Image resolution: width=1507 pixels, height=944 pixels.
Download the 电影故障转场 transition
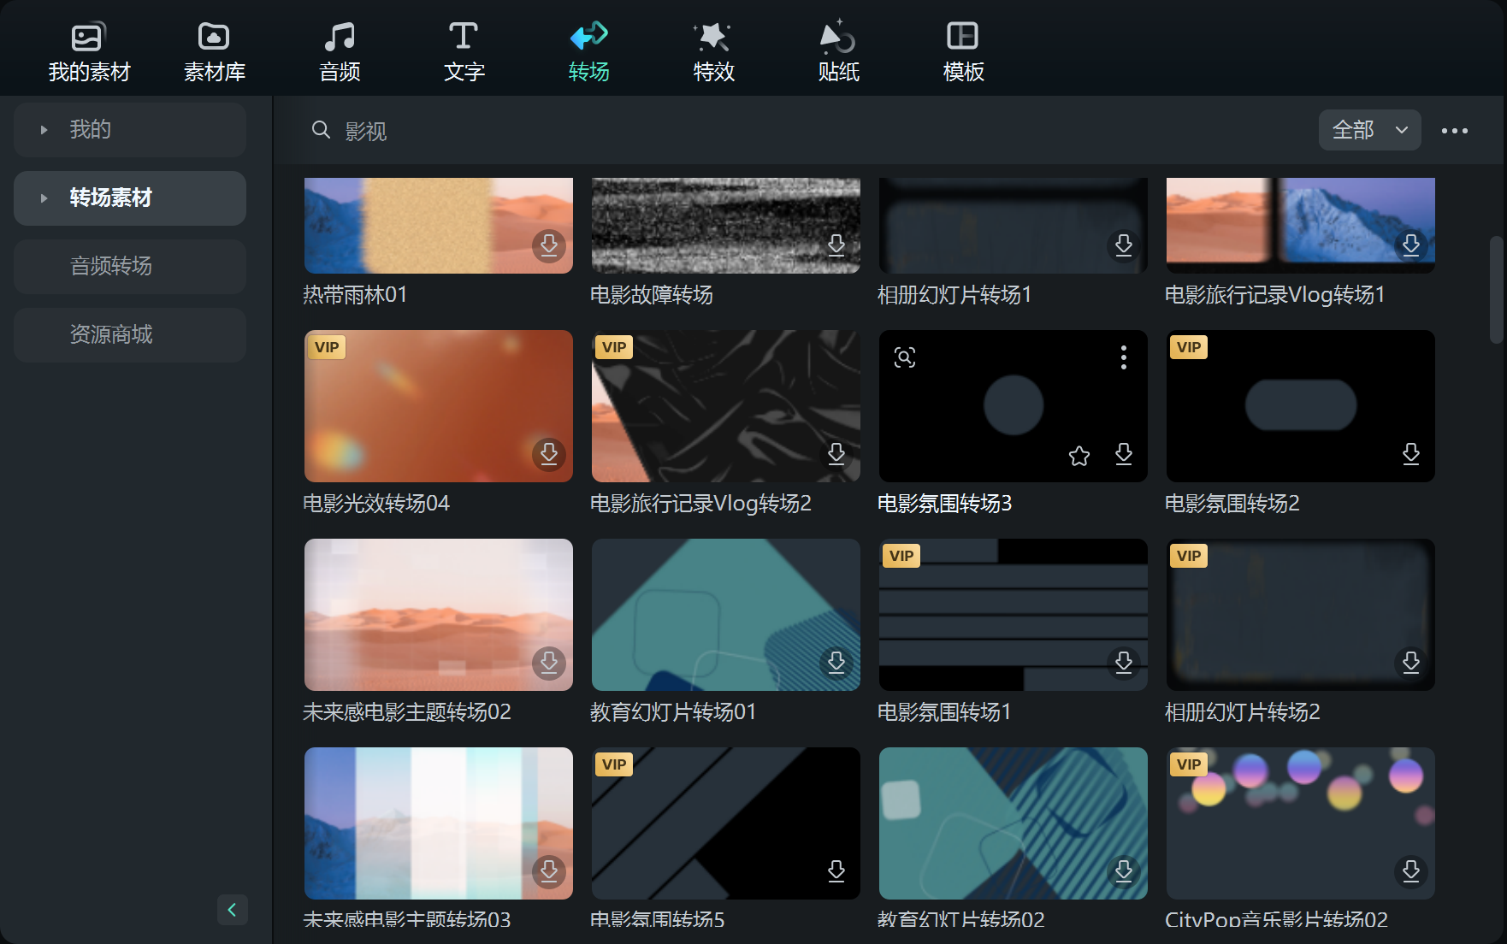click(x=836, y=245)
